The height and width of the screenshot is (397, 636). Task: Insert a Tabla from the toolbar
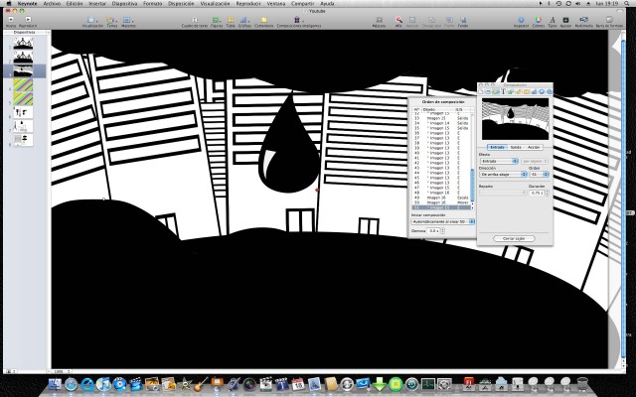(x=231, y=20)
